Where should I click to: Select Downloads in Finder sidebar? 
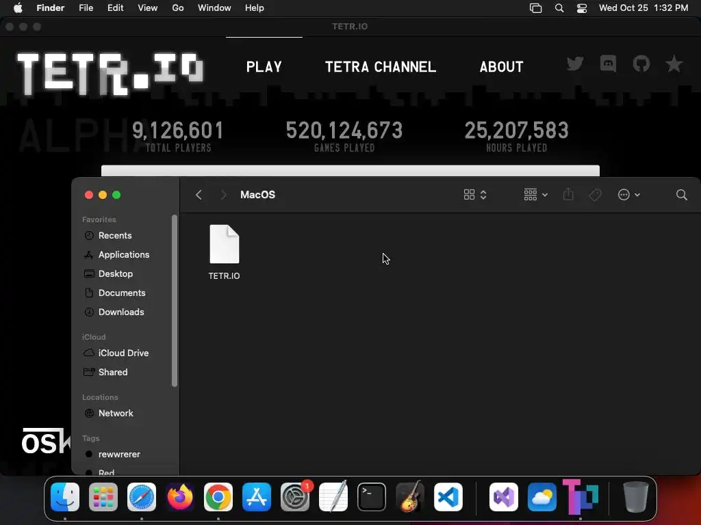[122, 312]
